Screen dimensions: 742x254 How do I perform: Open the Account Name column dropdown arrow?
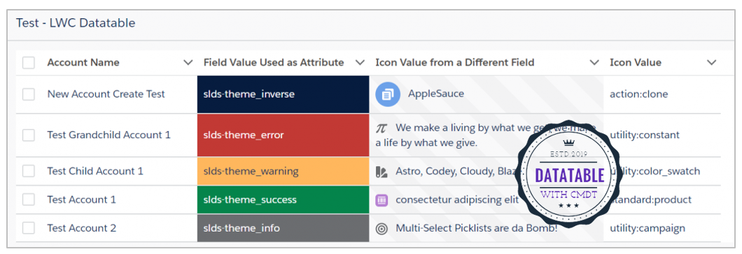[188, 62]
